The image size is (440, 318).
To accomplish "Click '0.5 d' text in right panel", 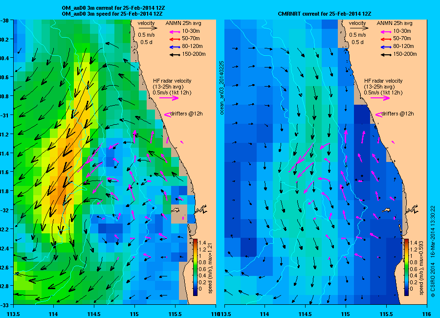I will coord(357,42).
